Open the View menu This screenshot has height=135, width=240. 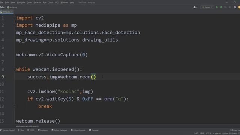[x=13, y=3]
